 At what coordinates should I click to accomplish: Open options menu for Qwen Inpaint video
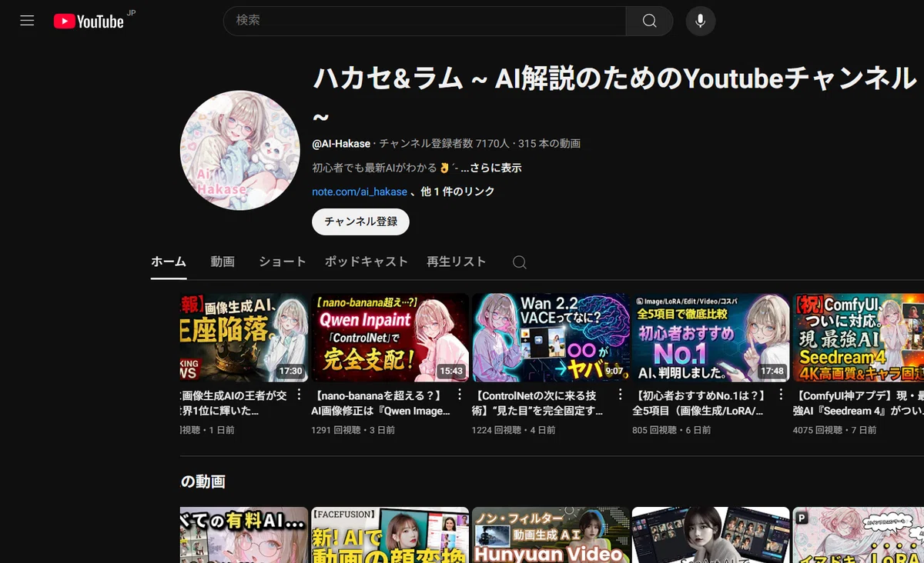460,395
